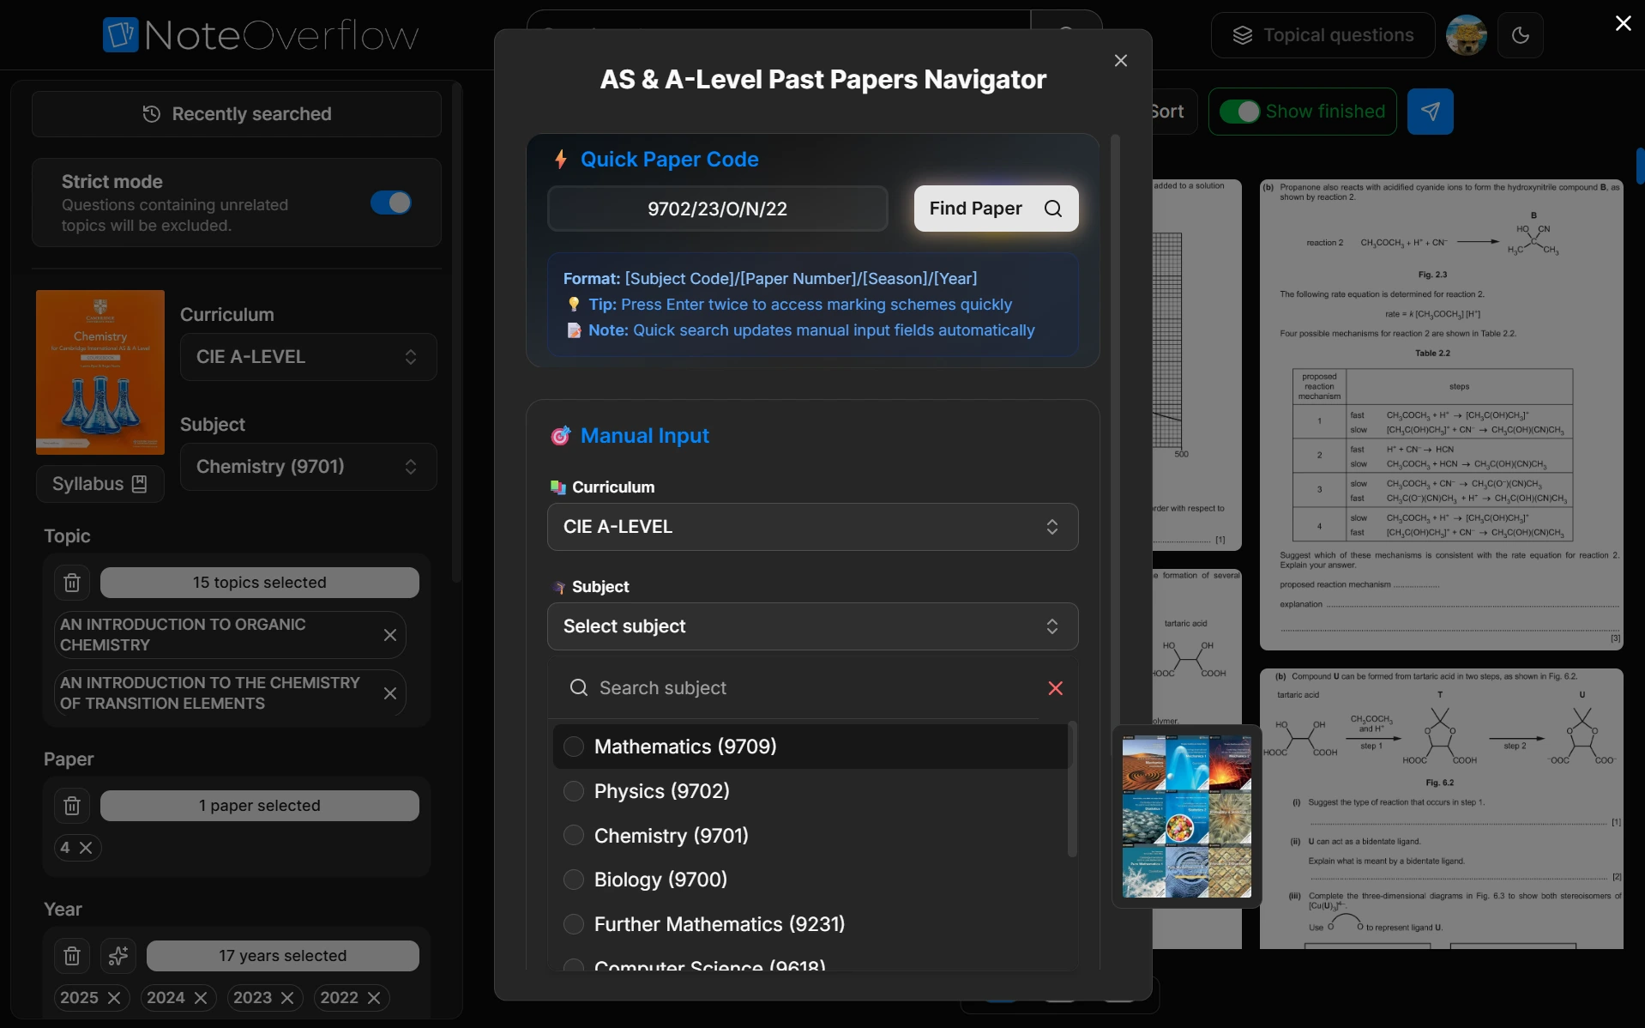Click the Quick Paper Code input field
Viewport: 1645px width, 1028px height.
pyautogui.click(x=718, y=209)
